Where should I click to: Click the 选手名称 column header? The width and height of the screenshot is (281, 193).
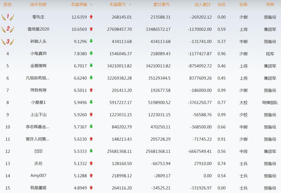[38, 5]
